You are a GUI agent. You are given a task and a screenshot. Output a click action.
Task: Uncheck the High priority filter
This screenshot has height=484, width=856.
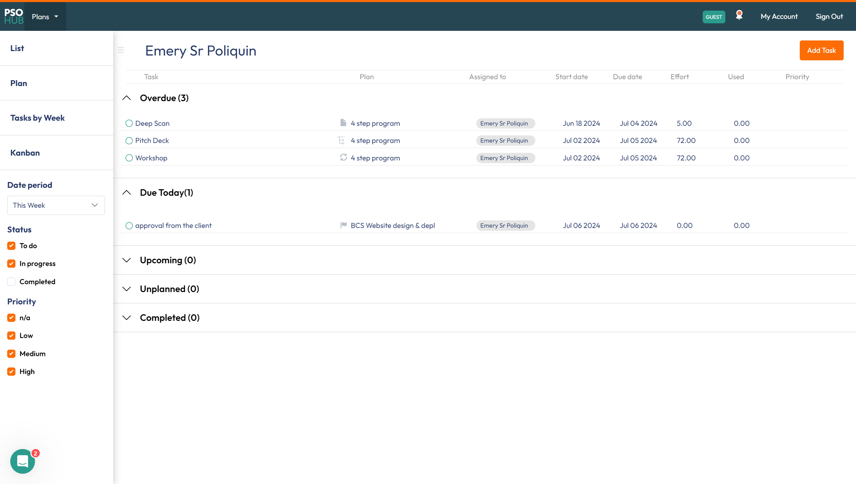point(11,372)
